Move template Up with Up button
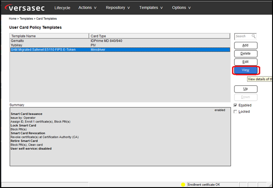 click(x=245, y=89)
